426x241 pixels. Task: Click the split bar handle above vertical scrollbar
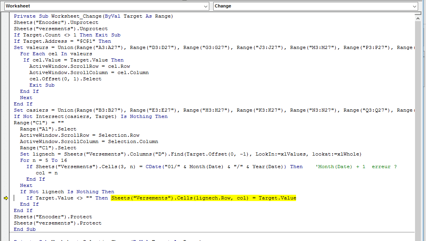419,14
